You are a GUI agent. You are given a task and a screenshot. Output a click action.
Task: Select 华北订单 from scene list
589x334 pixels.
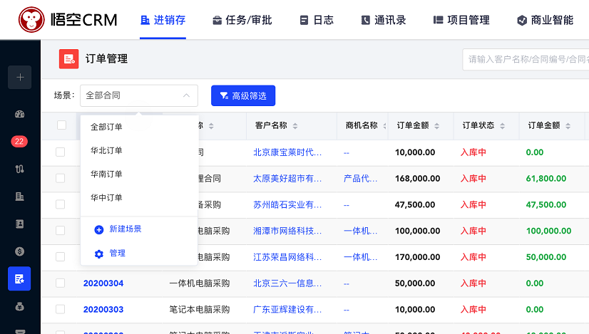click(106, 150)
